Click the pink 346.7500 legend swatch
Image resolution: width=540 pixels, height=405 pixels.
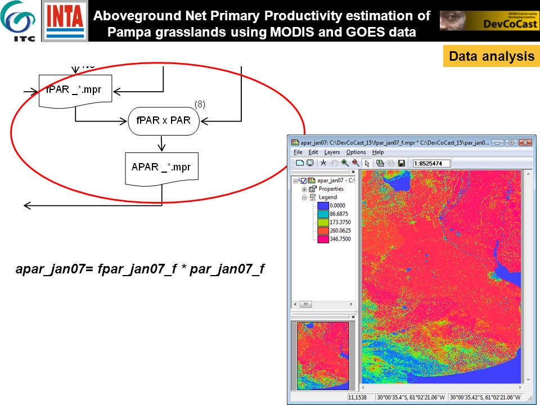323,239
